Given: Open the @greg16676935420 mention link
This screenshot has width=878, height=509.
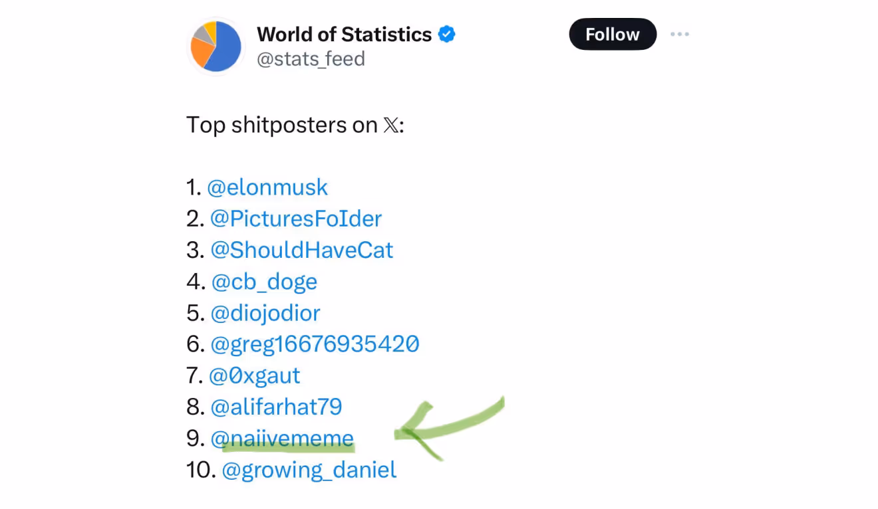Looking at the screenshot, I should pos(315,344).
